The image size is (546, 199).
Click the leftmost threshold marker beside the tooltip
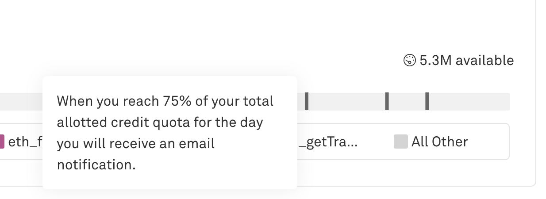[307, 101]
